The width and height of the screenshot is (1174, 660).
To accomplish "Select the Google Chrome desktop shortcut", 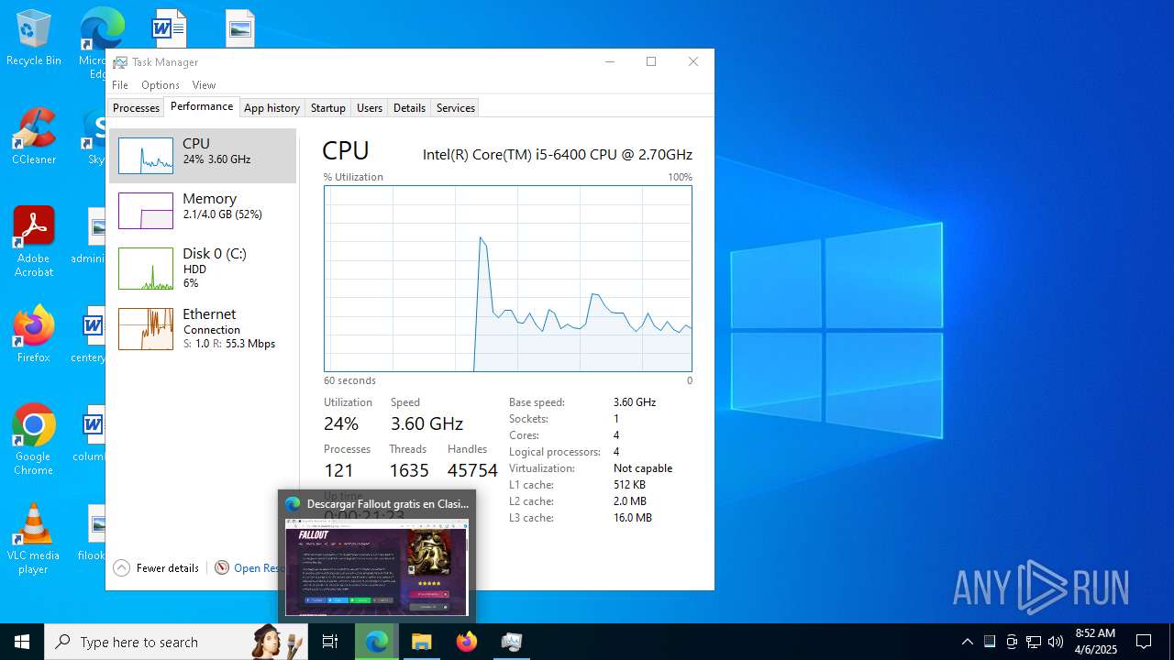I will coord(34,440).
